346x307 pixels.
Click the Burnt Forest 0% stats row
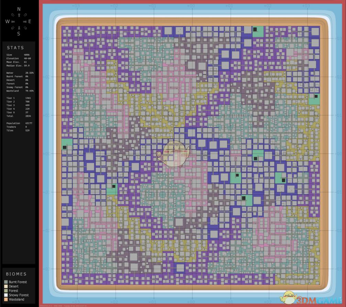(x=17, y=76)
